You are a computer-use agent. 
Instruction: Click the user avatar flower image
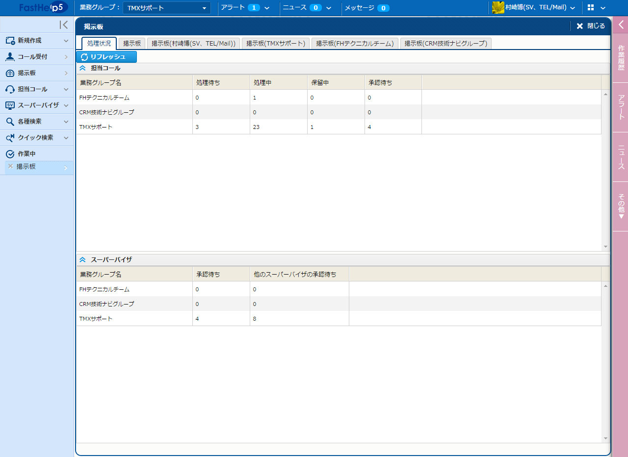click(498, 8)
